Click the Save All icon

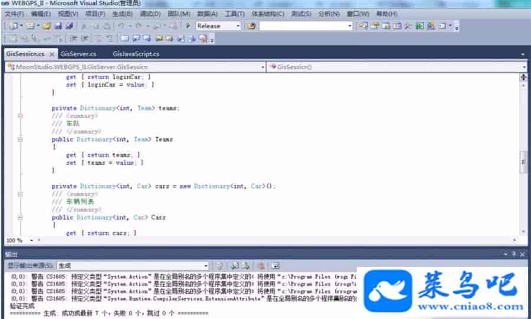click(x=69, y=26)
